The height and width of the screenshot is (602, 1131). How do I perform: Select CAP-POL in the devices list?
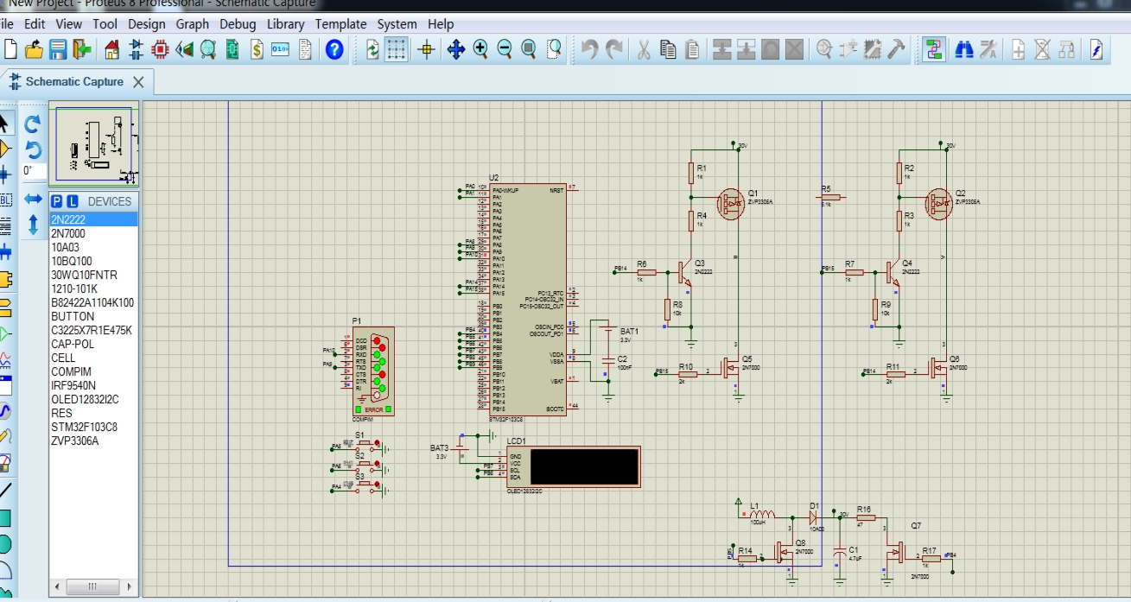pyautogui.click(x=93, y=344)
